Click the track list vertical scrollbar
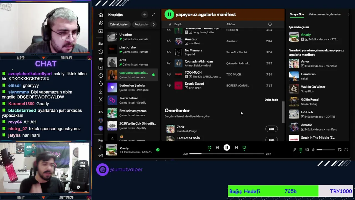This screenshot has height=200, width=355. point(283,112)
